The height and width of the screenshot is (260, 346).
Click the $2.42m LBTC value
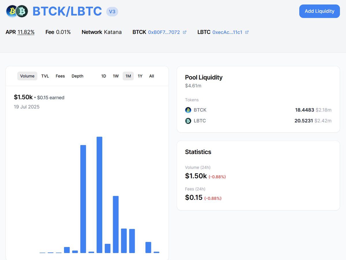point(324,121)
